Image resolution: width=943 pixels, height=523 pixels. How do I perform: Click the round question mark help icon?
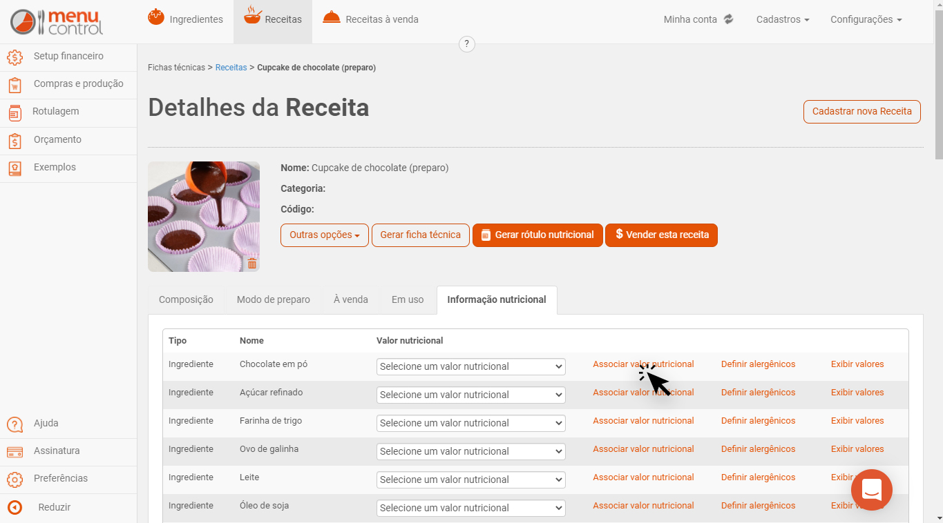click(x=467, y=44)
